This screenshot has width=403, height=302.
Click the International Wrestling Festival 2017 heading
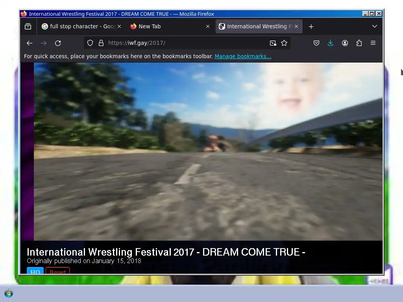pos(166,252)
